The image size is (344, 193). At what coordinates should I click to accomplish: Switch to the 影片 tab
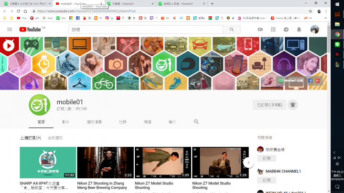coord(65,122)
